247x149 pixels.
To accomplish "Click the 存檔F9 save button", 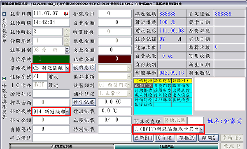I will point(187,138).
